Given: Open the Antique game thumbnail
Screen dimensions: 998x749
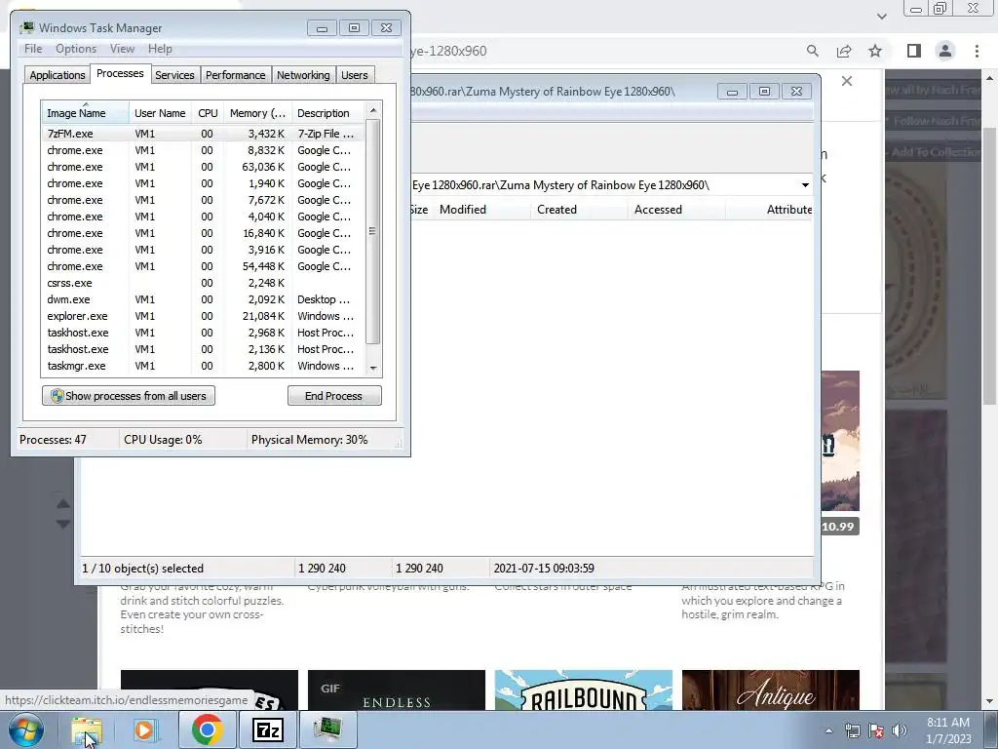Looking at the screenshot, I should click(770, 690).
